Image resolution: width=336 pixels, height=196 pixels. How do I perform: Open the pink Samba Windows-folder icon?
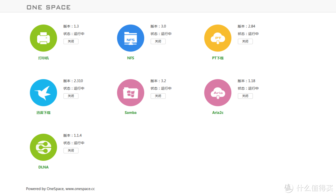click(130, 93)
